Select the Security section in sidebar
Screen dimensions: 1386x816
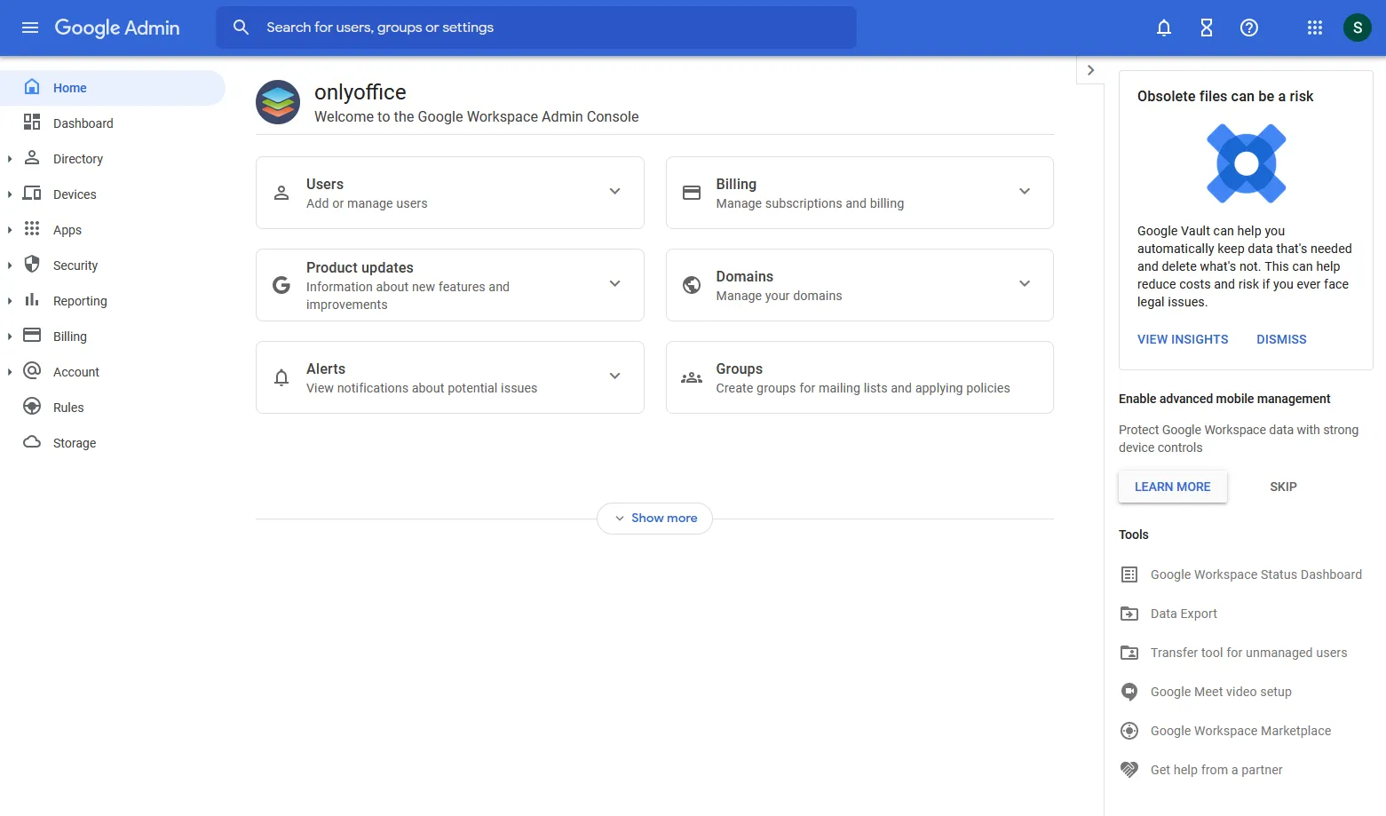click(75, 265)
